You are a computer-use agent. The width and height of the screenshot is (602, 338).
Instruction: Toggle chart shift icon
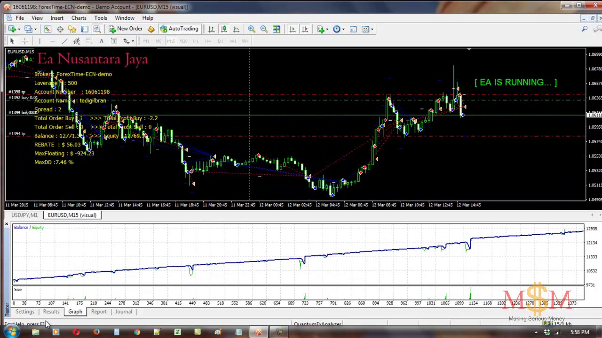(x=305, y=29)
